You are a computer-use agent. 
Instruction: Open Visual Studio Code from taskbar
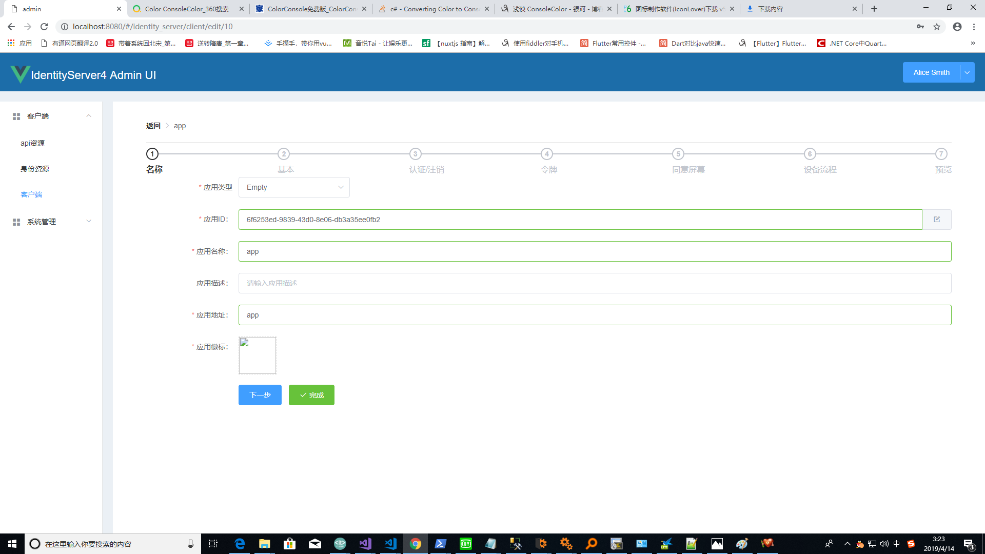pyautogui.click(x=390, y=544)
